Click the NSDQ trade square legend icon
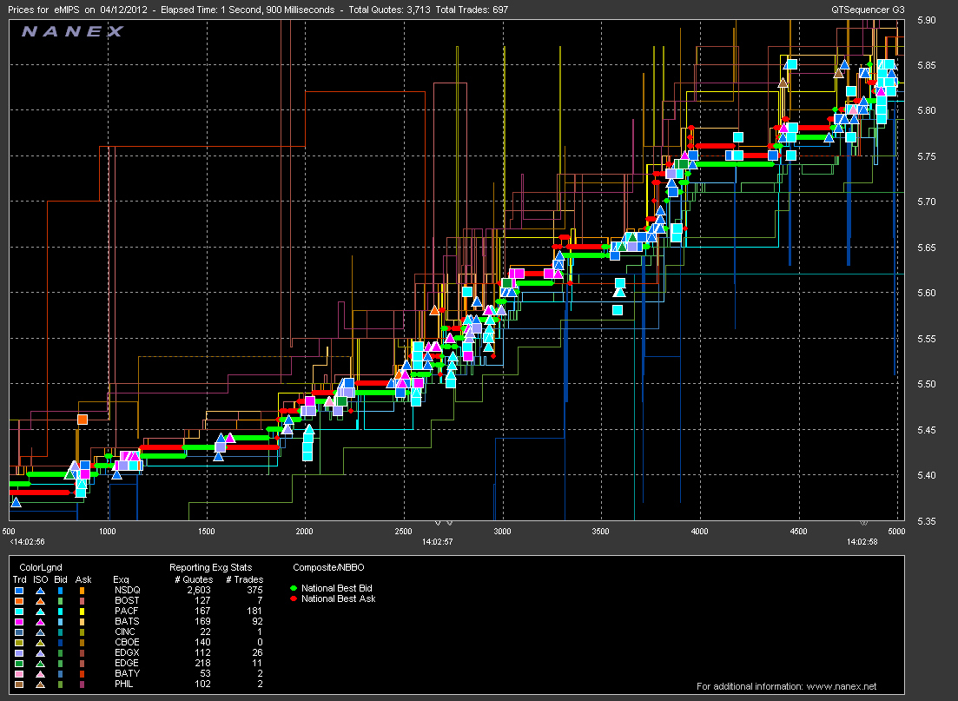The height and width of the screenshot is (701, 958). click(19, 591)
